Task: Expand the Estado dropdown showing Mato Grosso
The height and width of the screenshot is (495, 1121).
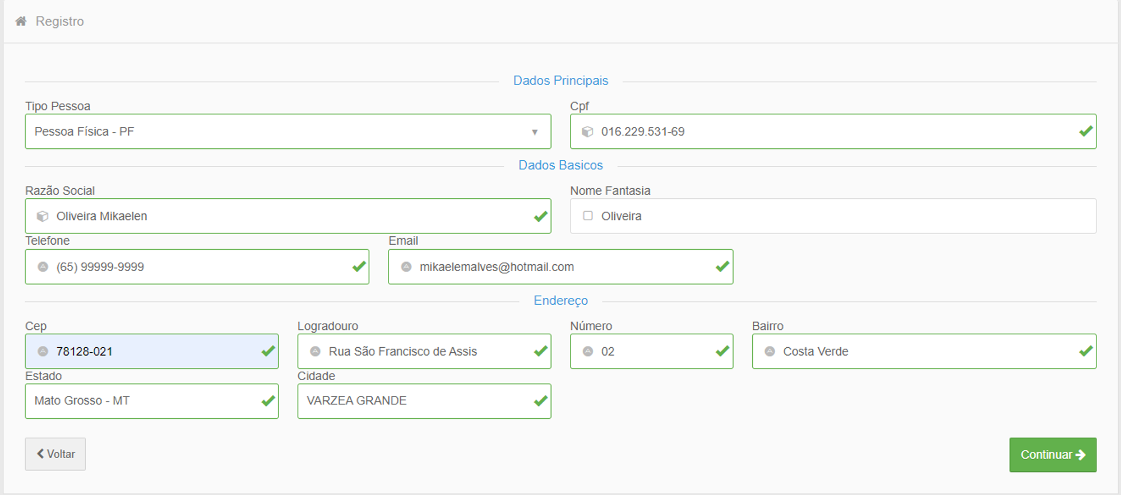Action: tap(151, 401)
